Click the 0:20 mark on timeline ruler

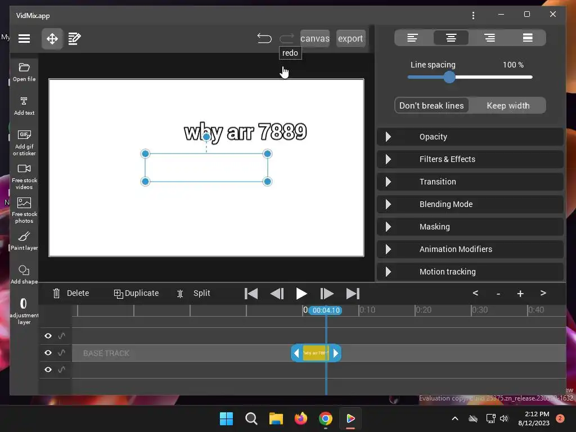click(423, 310)
